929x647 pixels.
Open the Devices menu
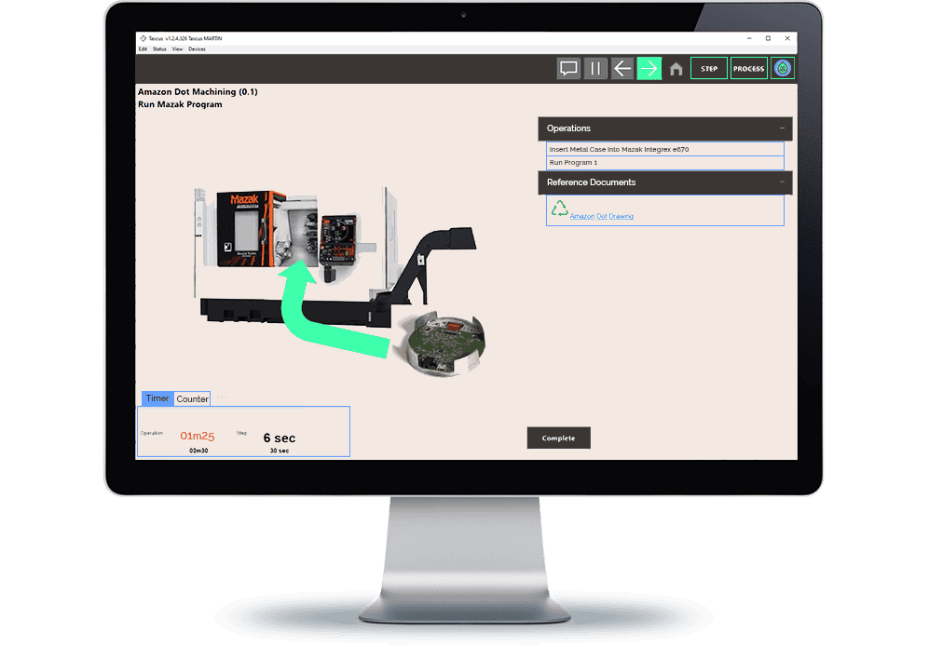[197, 49]
